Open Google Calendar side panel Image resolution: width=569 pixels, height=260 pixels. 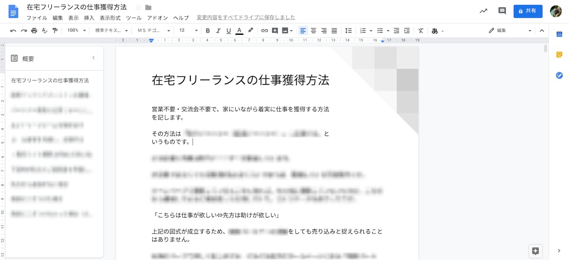559,34
